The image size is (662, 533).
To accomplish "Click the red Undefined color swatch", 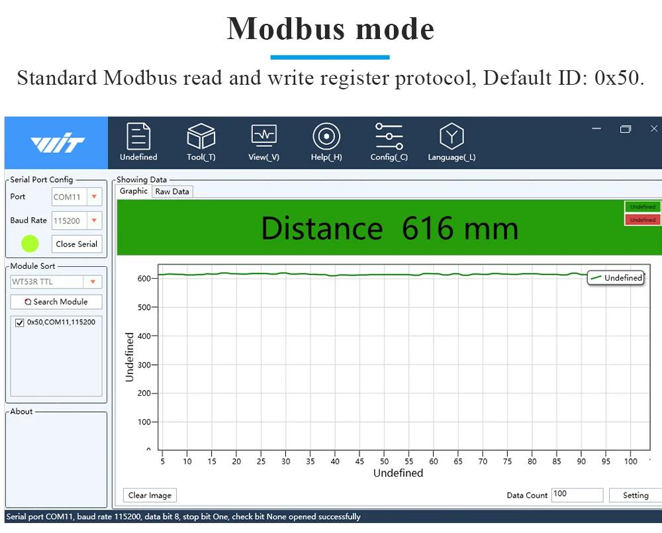I will [x=642, y=220].
